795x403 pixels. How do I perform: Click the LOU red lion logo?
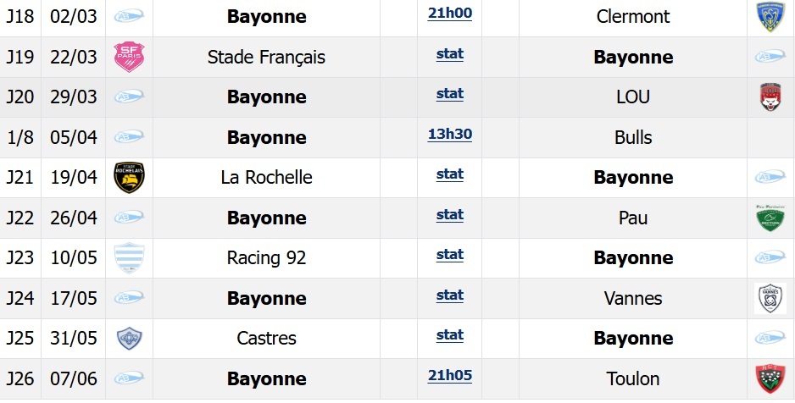(770, 97)
